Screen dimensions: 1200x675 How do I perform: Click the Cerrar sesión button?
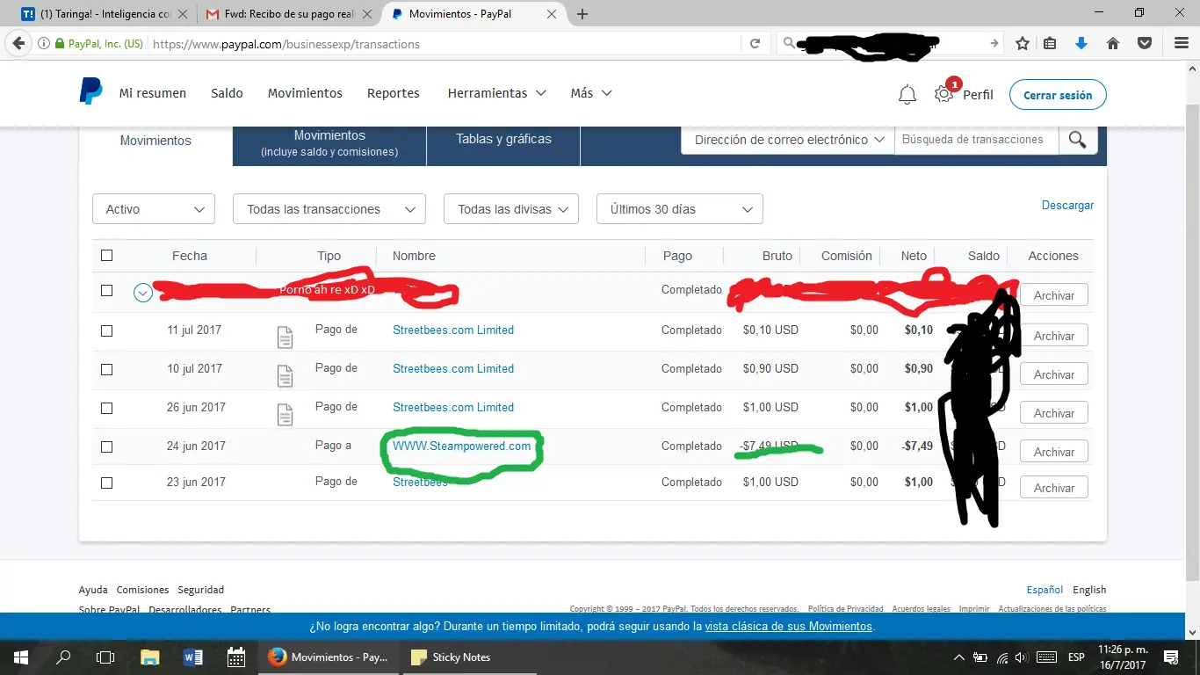1058,95
